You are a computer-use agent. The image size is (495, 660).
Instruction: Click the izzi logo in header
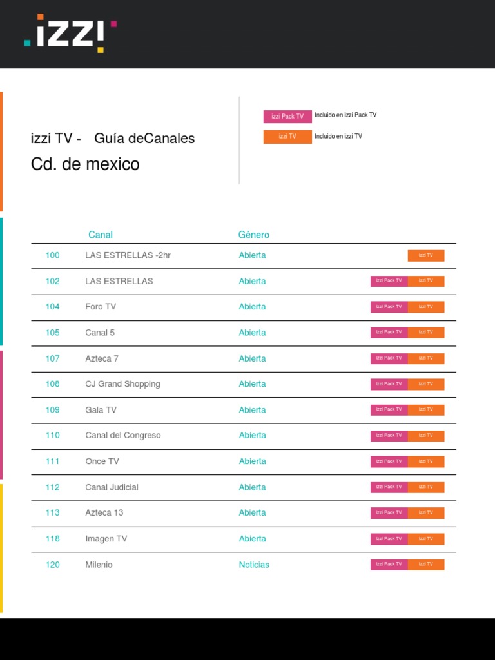(x=70, y=34)
